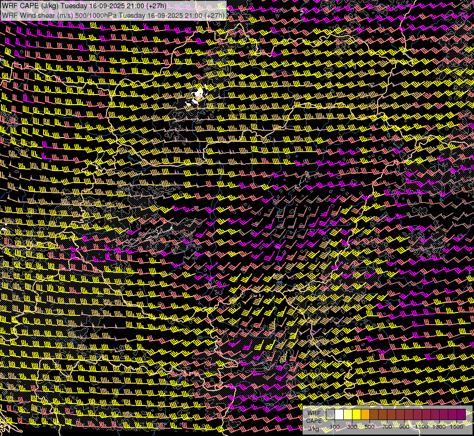This screenshot has width=474, height=436.
Task: Click the WRF CAPE title line
Action: tap(84, 6)
